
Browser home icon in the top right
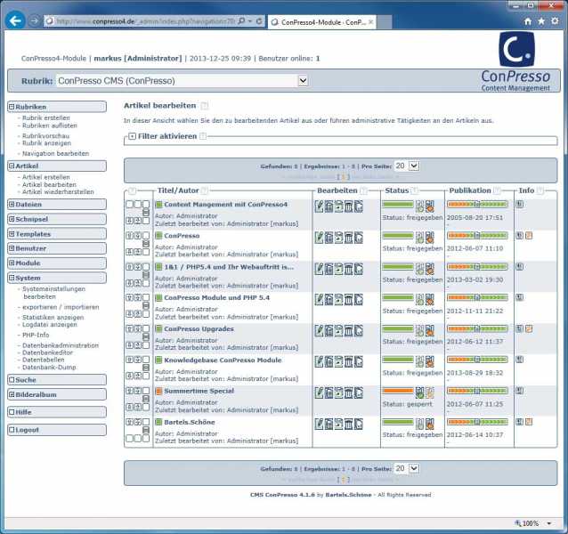[528, 21]
